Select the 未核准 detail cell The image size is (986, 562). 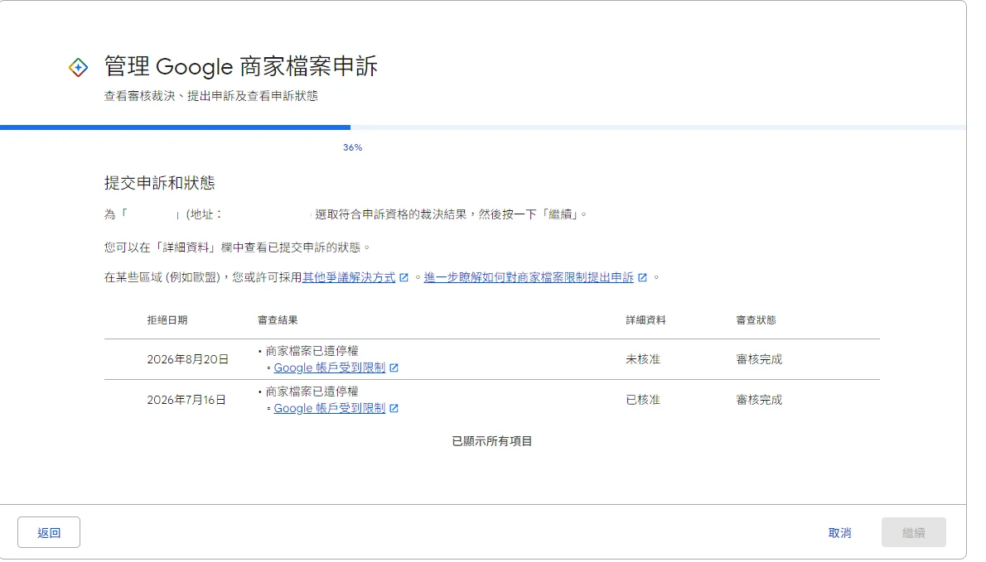point(643,360)
